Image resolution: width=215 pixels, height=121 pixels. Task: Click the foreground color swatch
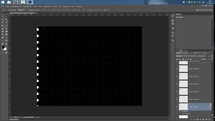pos(3,47)
